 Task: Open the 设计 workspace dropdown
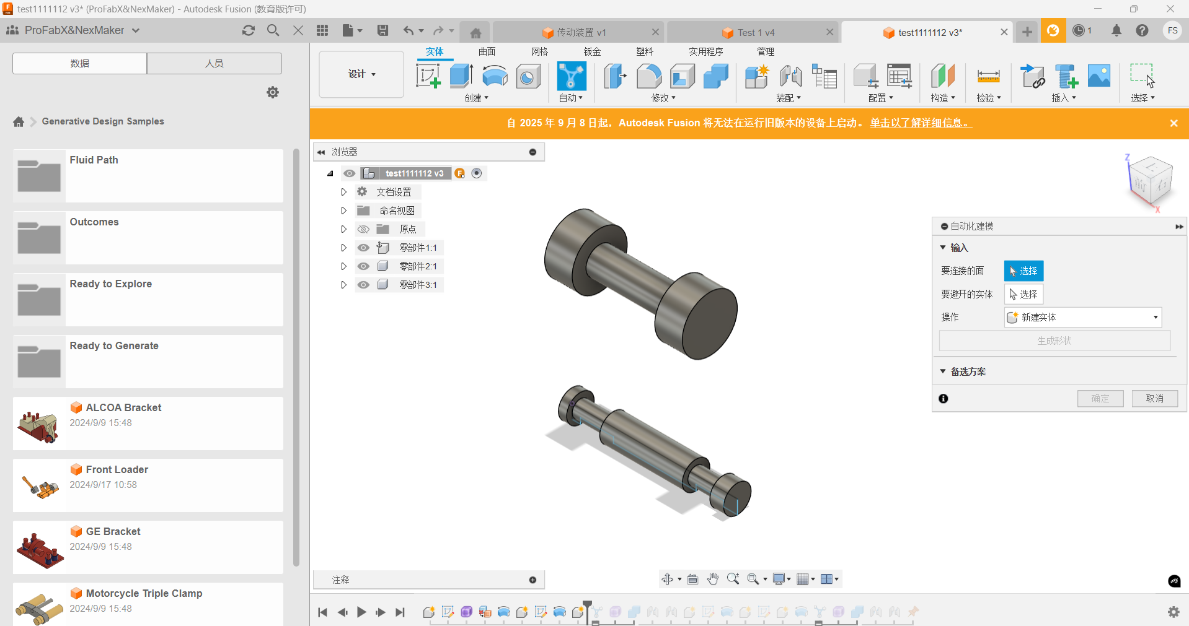click(x=361, y=74)
